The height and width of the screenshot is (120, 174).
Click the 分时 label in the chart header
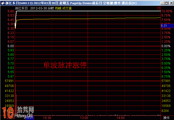tap(51, 8)
